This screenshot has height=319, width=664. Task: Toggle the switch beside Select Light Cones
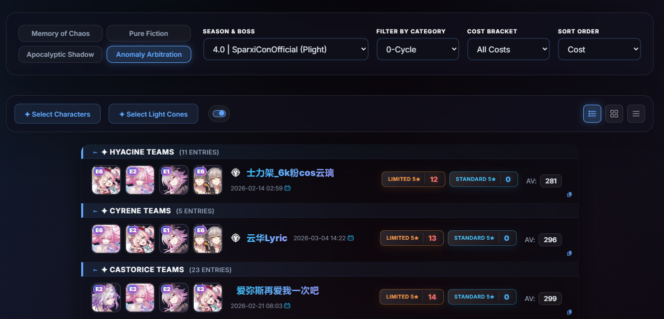coord(219,114)
